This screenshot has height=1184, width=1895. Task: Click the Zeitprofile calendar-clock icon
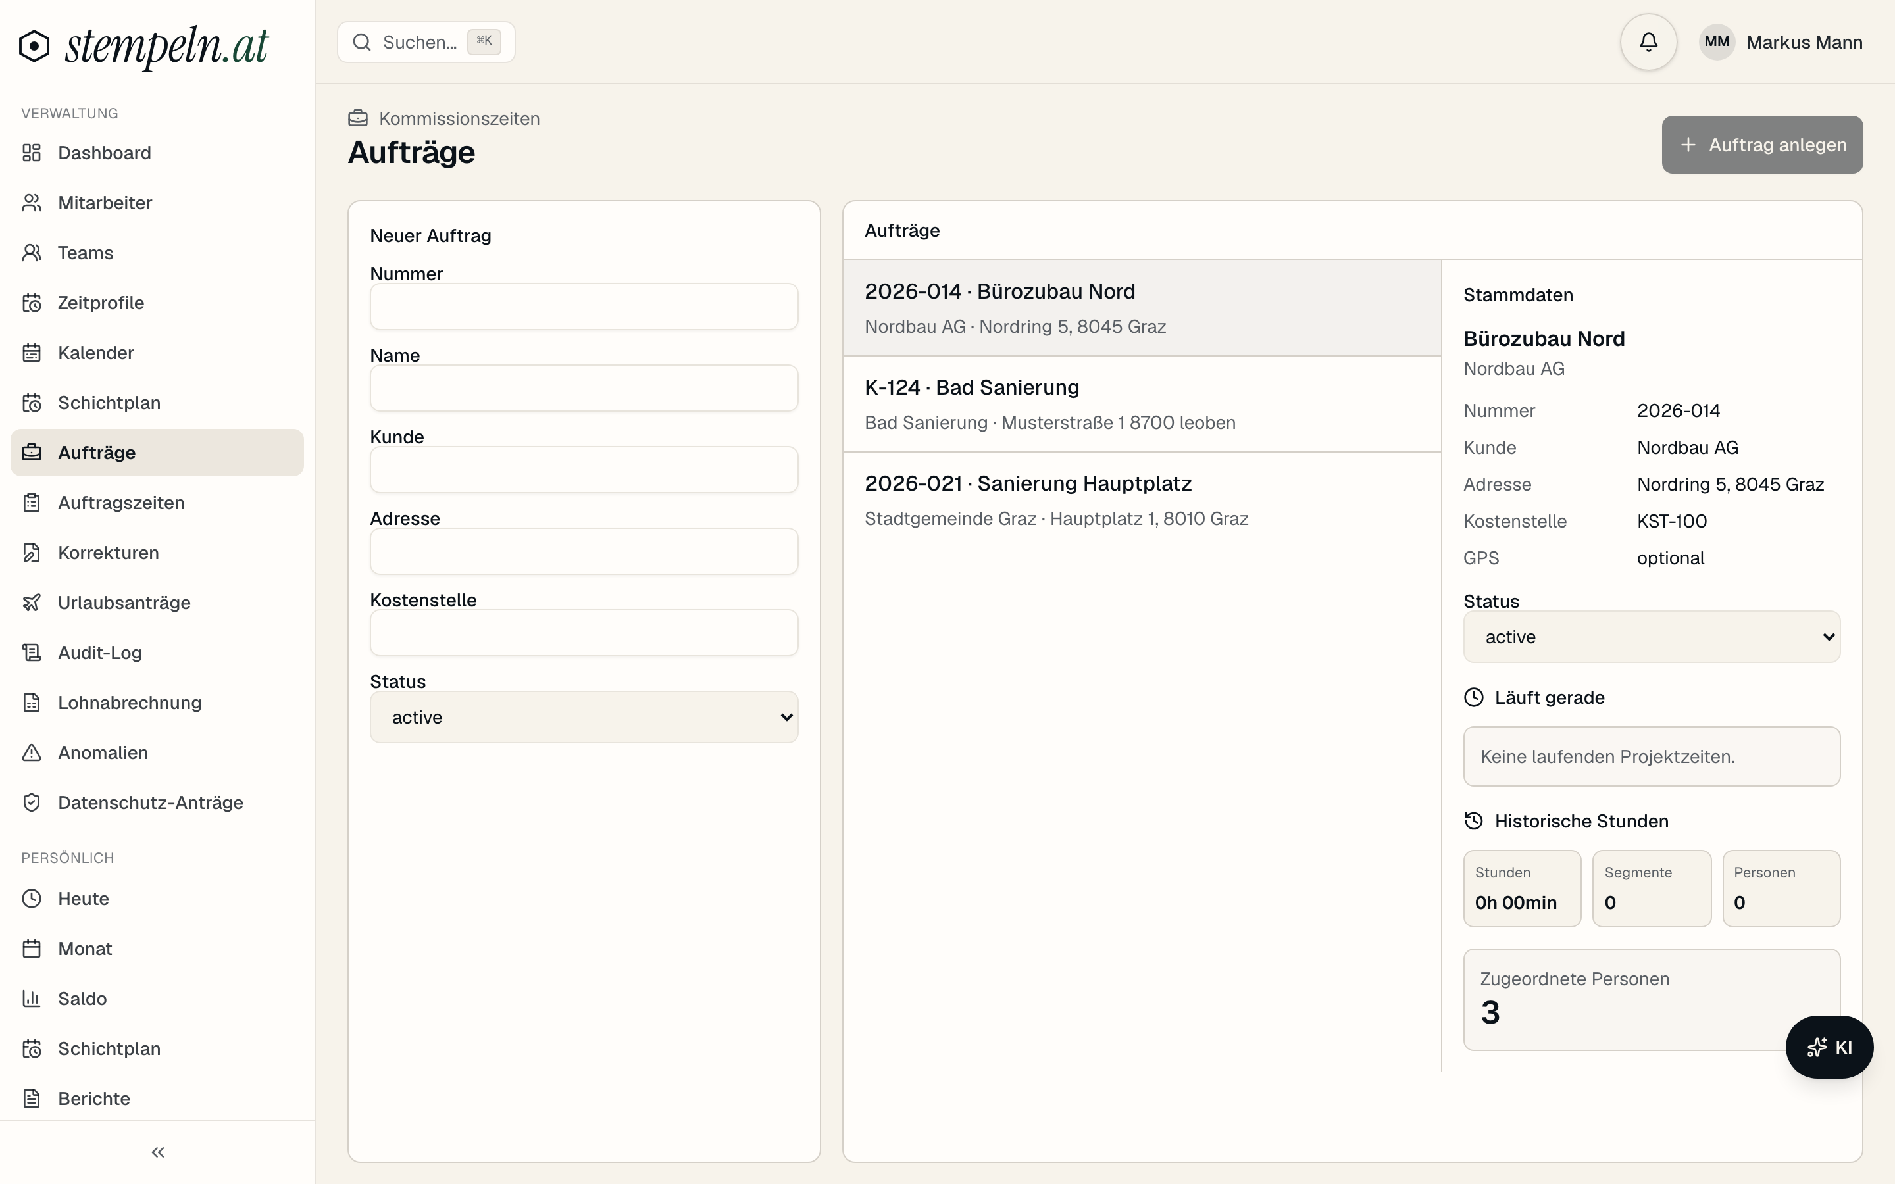coord(32,303)
